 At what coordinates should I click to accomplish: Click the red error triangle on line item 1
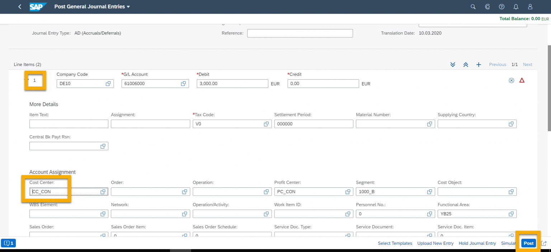point(522,80)
